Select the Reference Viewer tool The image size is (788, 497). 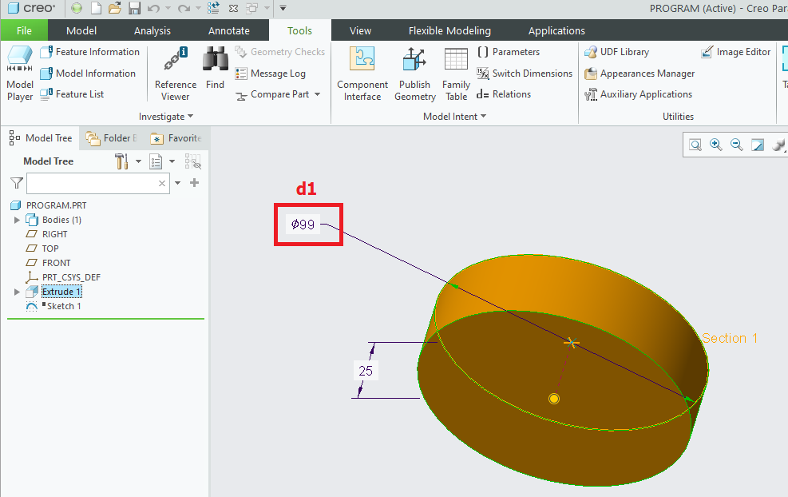tap(174, 72)
